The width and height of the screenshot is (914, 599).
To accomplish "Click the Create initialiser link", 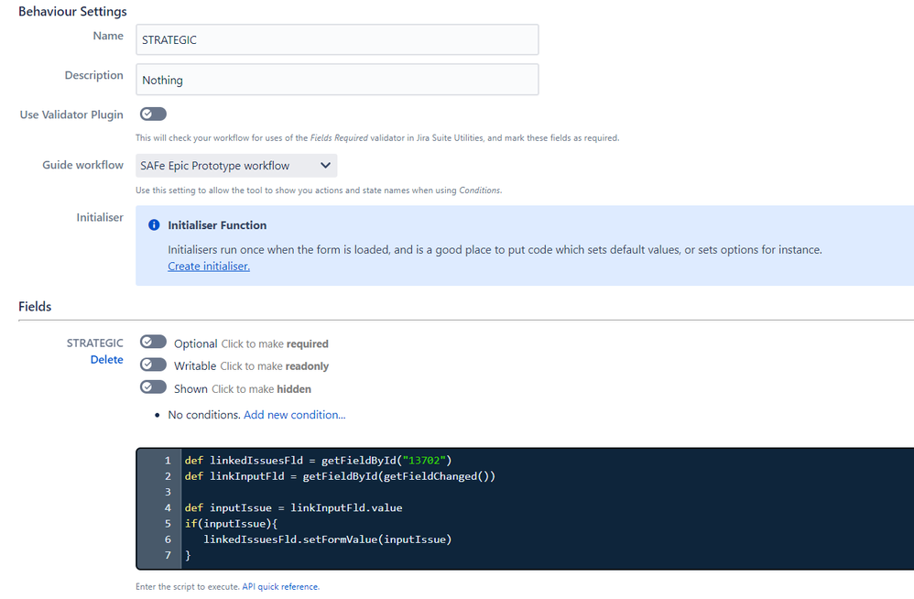I will click(x=209, y=267).
